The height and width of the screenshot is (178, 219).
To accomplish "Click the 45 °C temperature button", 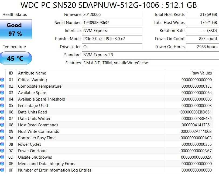I will click(x=16, y=58).
